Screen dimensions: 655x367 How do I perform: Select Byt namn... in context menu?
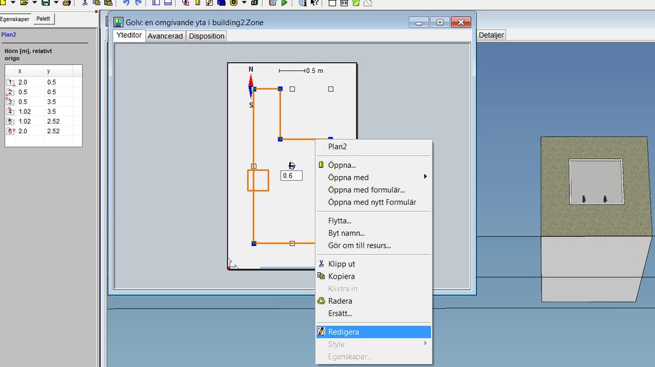(374, 233)
